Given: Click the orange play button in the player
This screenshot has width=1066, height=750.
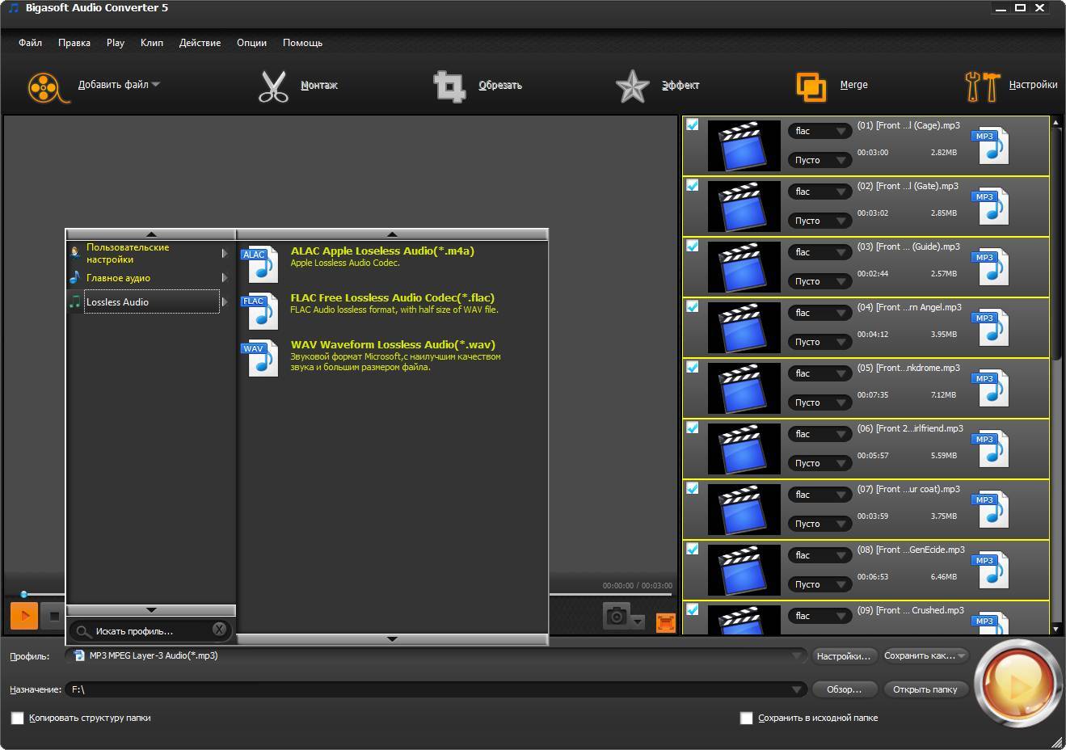Looking at the screenshot, I should tap(24, 616).
